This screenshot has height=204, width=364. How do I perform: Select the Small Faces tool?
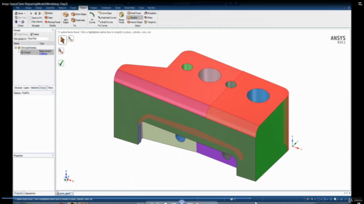[134, 13]
